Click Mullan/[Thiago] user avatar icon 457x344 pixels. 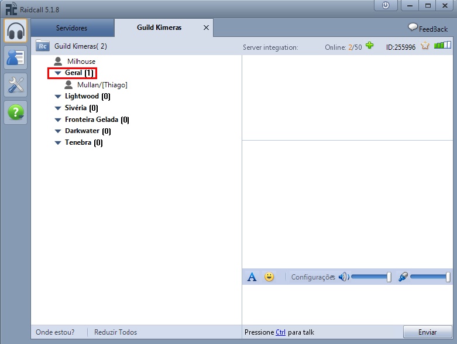tap(68, 85)
